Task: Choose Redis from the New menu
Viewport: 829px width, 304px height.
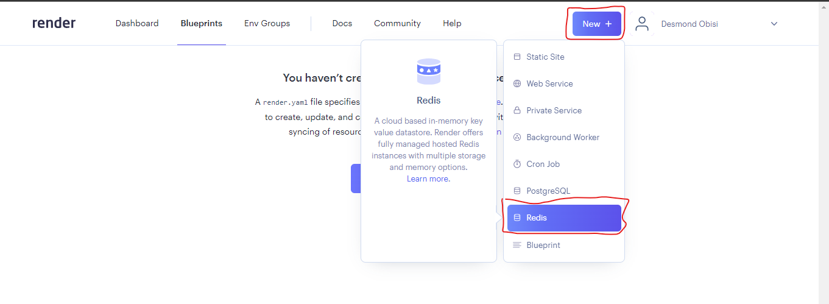Action: (564, 217)
